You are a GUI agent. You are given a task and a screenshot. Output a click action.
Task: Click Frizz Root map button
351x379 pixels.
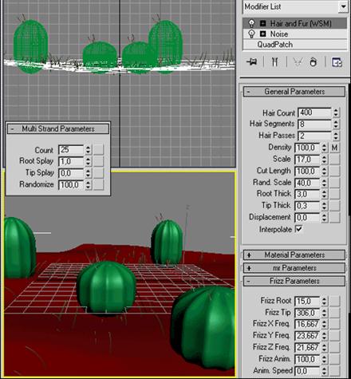tap(335, 301)
